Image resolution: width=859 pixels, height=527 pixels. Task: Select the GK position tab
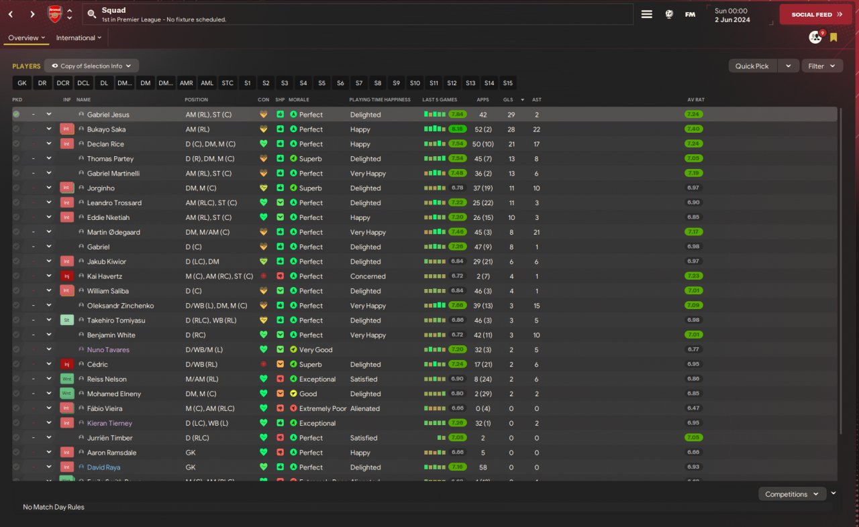pos(22,83)
